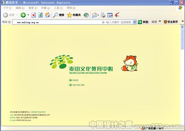Print the page with printer icon
Viewport: 185px width, 131px height.
click(103, 15)
